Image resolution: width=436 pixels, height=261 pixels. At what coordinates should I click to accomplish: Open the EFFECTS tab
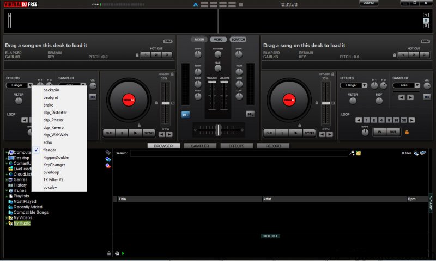click(x=237, y=146)
